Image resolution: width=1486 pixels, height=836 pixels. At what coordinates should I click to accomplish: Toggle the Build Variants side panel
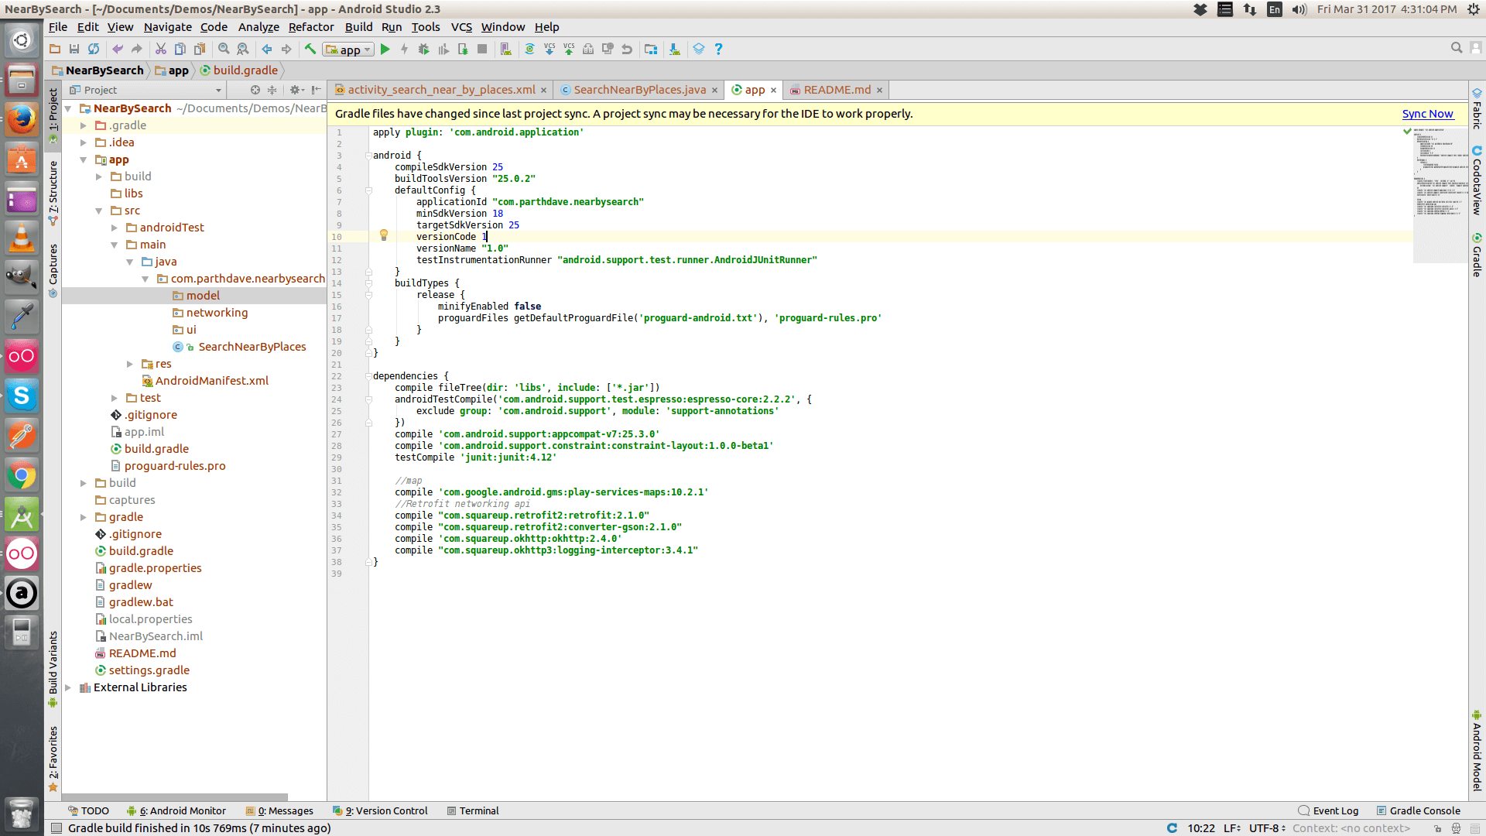tap(53, 663)
